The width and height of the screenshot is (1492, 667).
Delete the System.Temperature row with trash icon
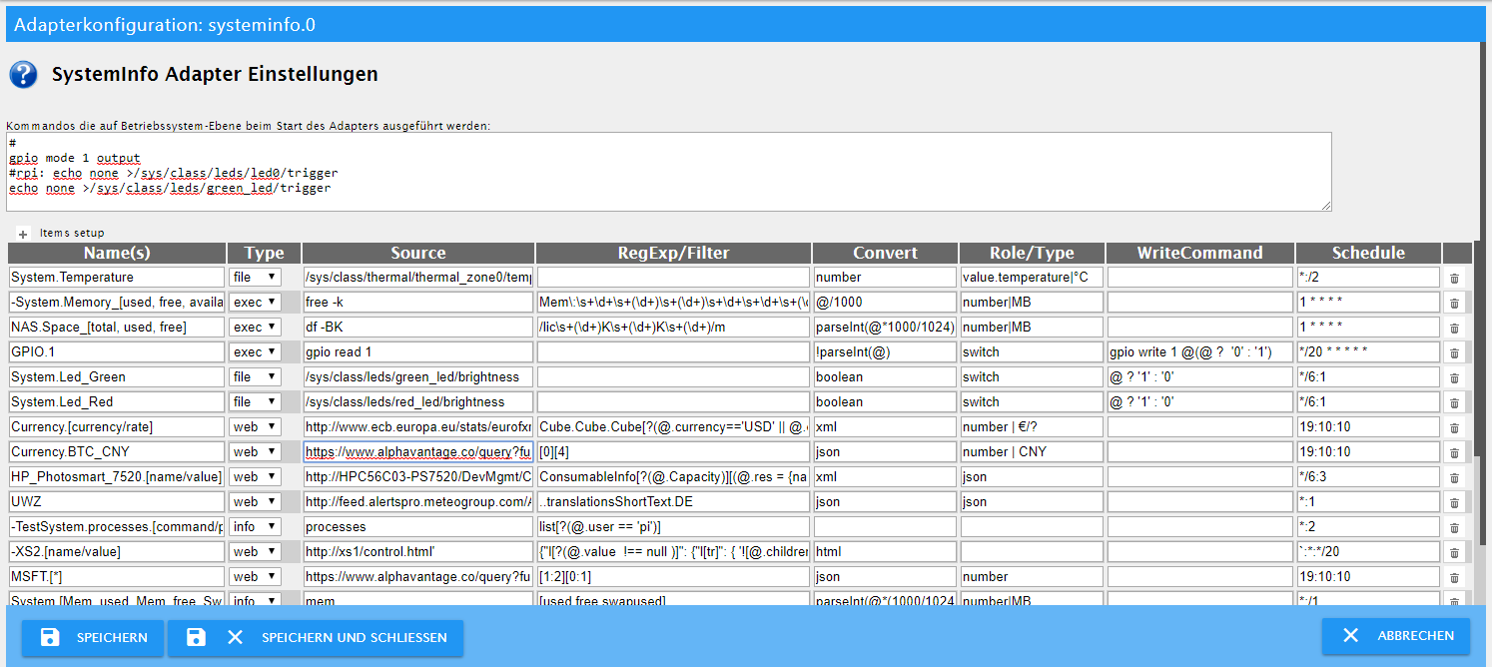[x=1454, y=278]
